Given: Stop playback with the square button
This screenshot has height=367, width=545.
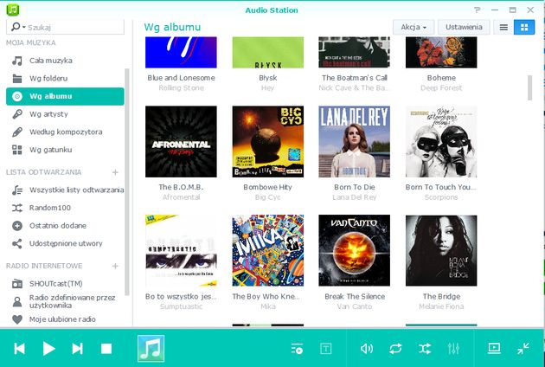Looking at the screenshot, I should pos(106,349).
